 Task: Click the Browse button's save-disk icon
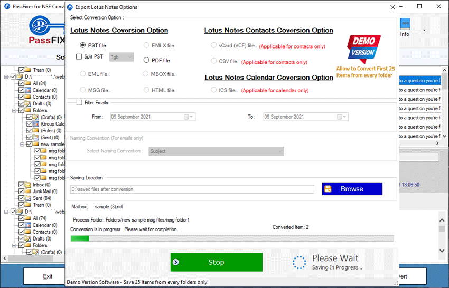(328, 189)
